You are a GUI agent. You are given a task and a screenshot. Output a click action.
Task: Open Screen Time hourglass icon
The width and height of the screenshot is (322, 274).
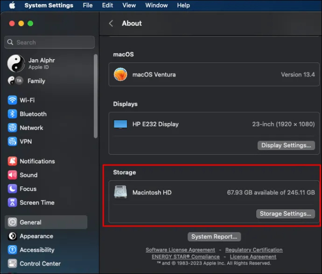point(12,202)
